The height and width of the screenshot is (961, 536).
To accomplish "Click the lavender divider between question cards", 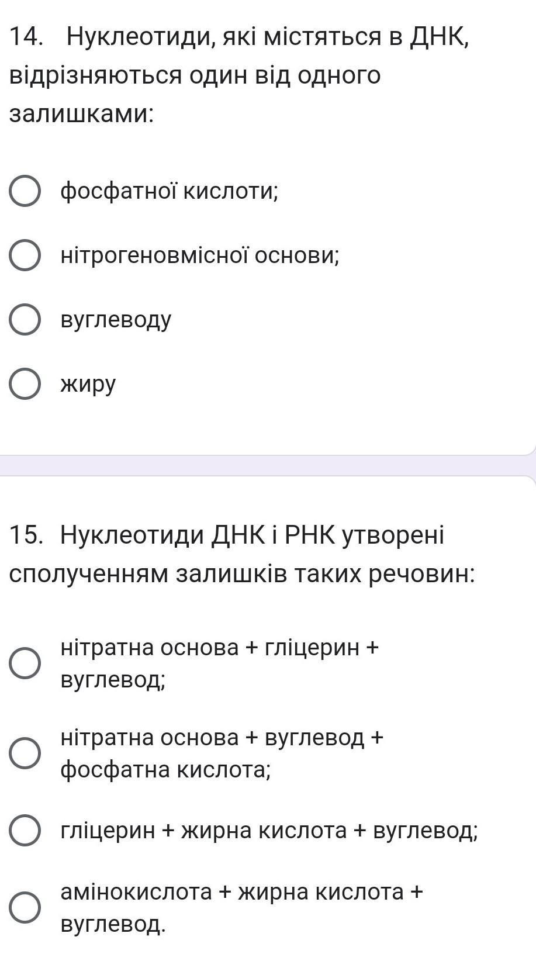I will point(268,466).
